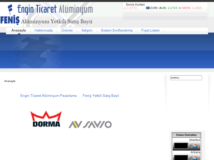This screenshot has height=160, width=214.
Task: Click the Doviz Kurları heading
Action: pyautogui.click(x=135, y=5)
